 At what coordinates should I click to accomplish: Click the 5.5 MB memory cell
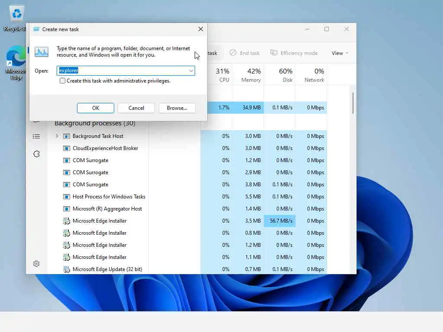point(248,197)
